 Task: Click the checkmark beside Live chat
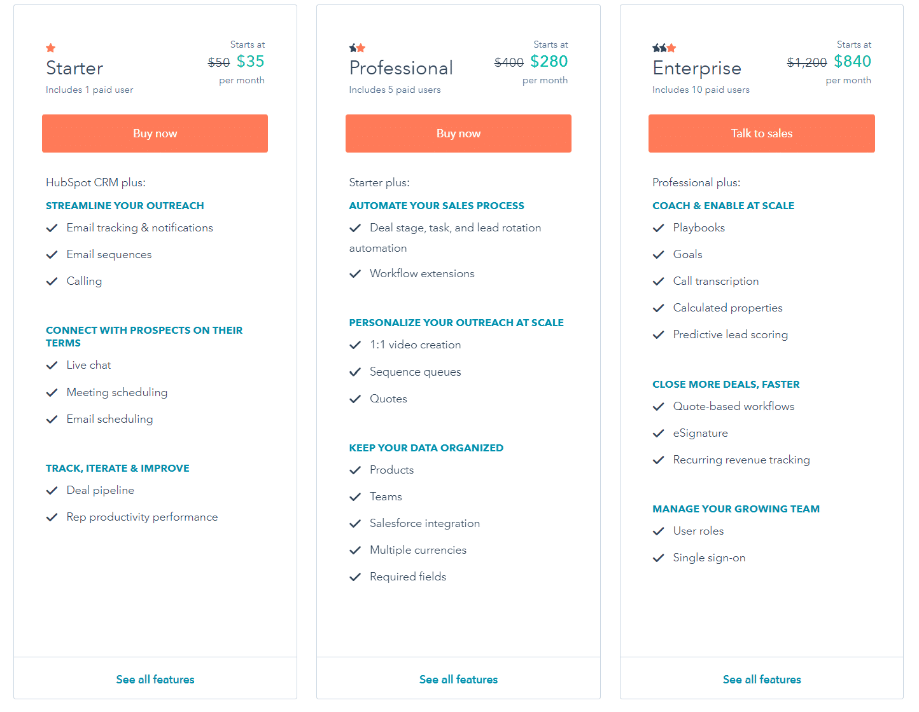pos(52,365)
